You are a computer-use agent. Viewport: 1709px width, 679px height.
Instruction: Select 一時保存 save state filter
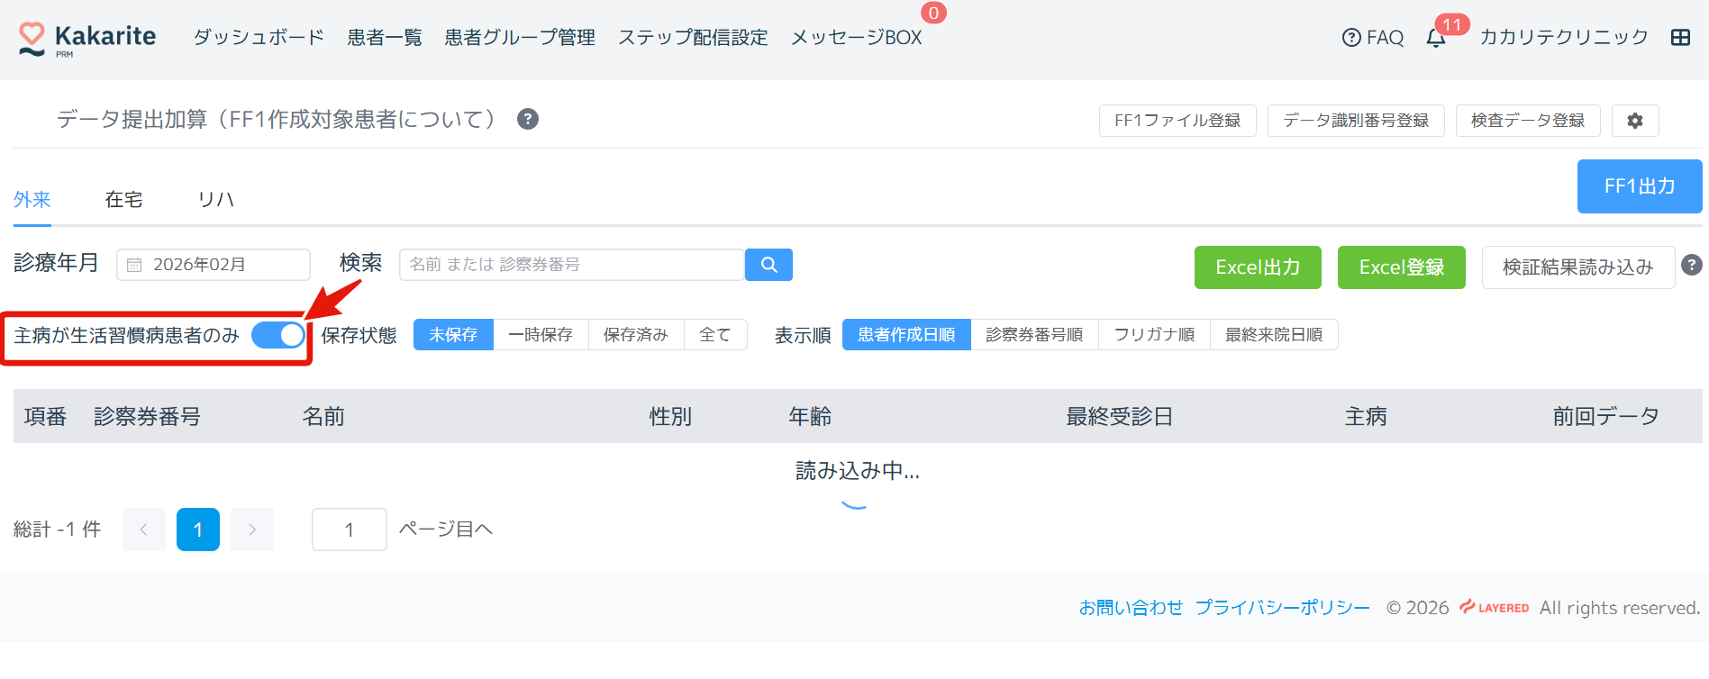(541, 335)
